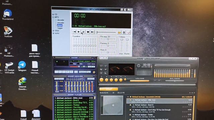This screenshot has height=120, width=214.
Task: Click Previous track in MP3/WAV player
Action: click(x=74, y=32)
